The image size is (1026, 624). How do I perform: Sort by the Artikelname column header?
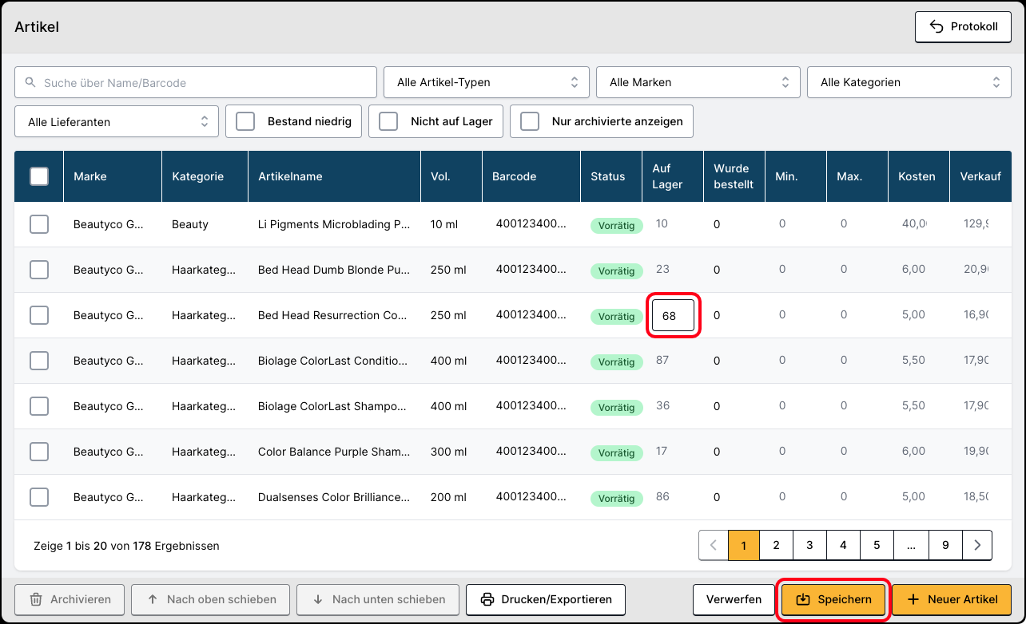tap(290, 176)
